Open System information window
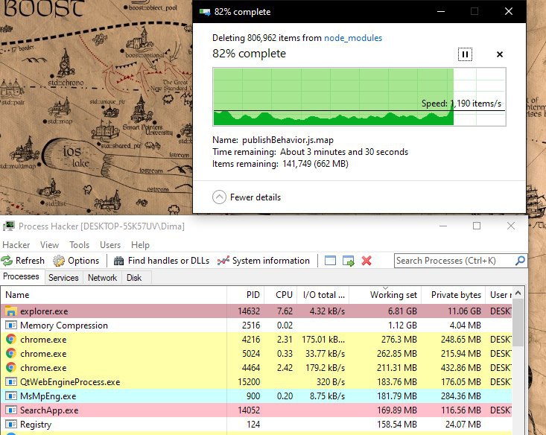 click(x=263, y=261)
